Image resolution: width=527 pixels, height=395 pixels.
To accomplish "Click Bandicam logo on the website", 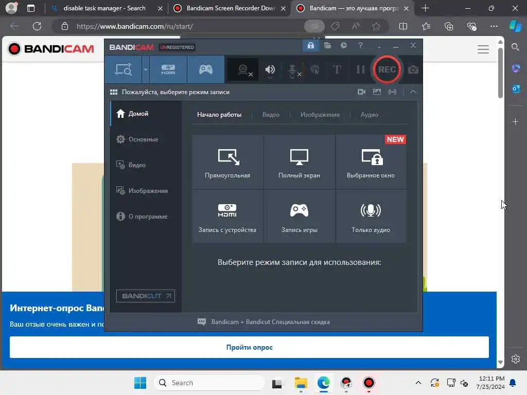I will (51, 49).
